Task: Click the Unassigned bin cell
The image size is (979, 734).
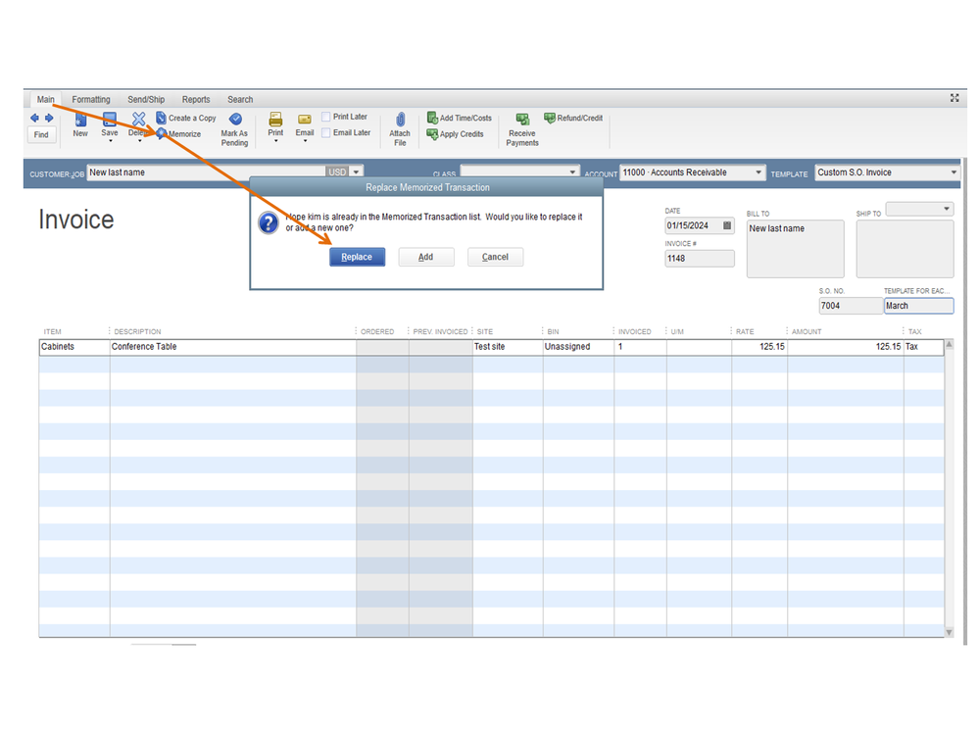Action: click(578, 347)
